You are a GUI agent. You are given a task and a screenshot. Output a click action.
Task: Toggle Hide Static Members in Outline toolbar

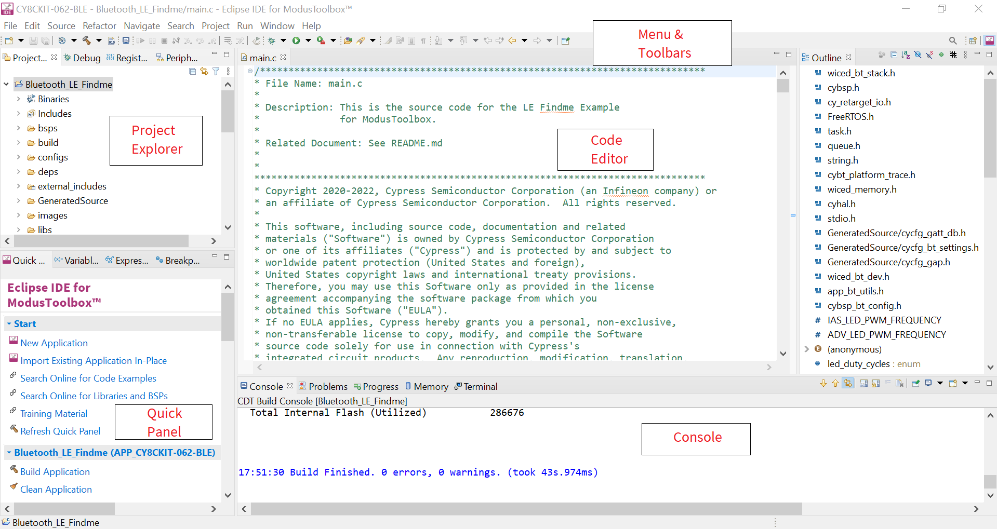[929, 55]
